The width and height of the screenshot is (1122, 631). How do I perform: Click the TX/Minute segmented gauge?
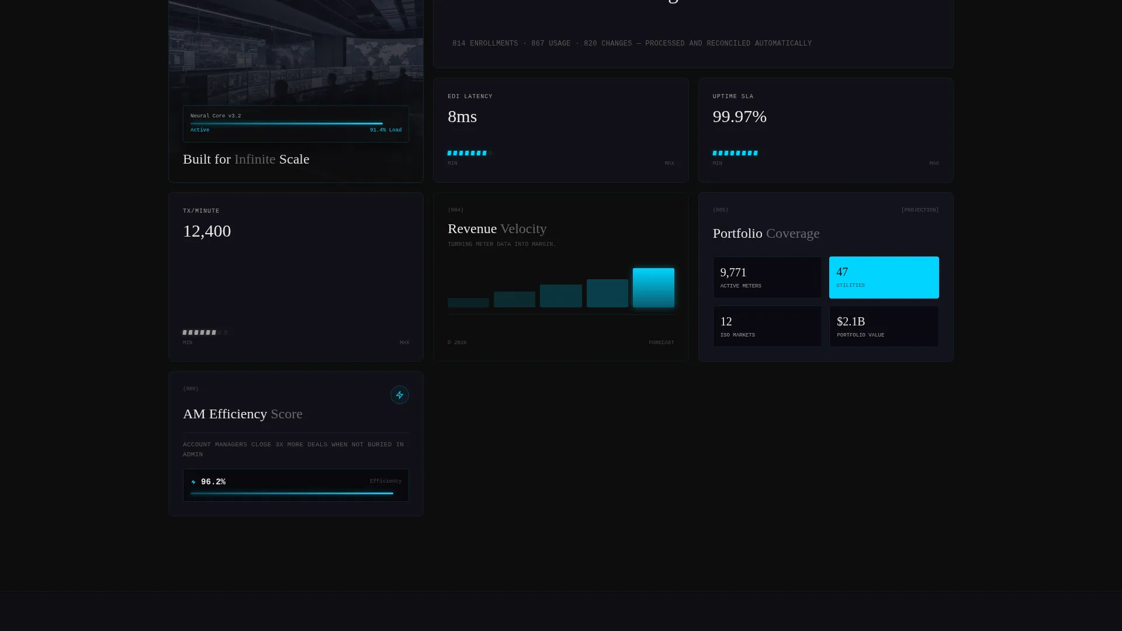[206, 332]
